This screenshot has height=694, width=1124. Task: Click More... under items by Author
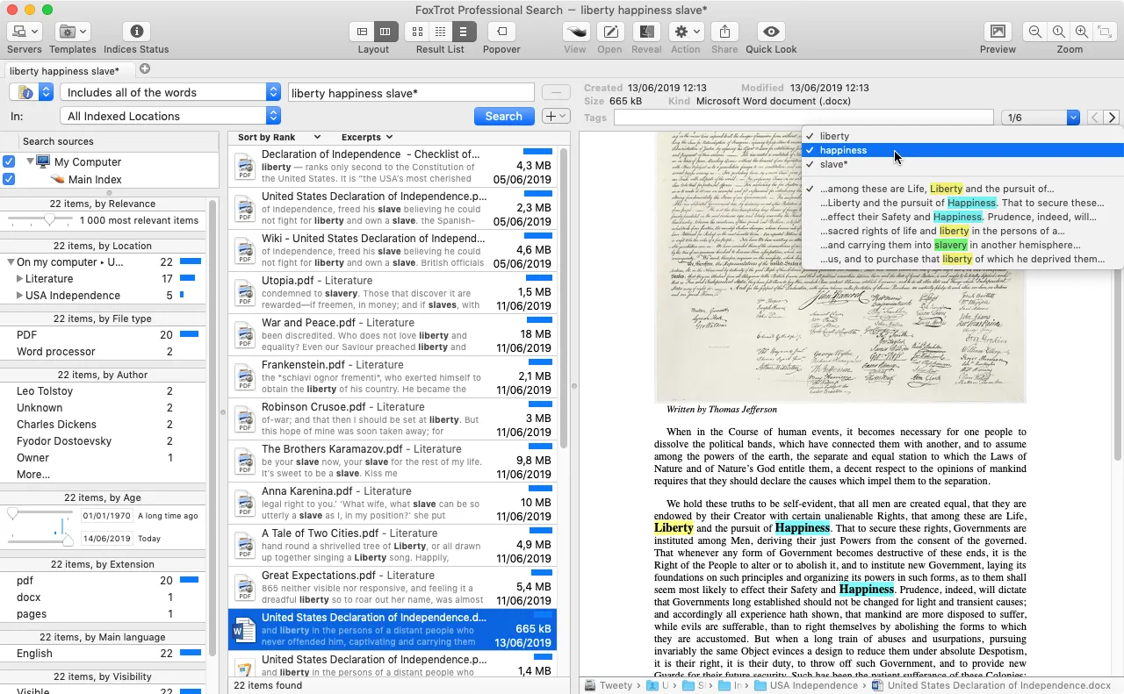click(x=32, y=474)
